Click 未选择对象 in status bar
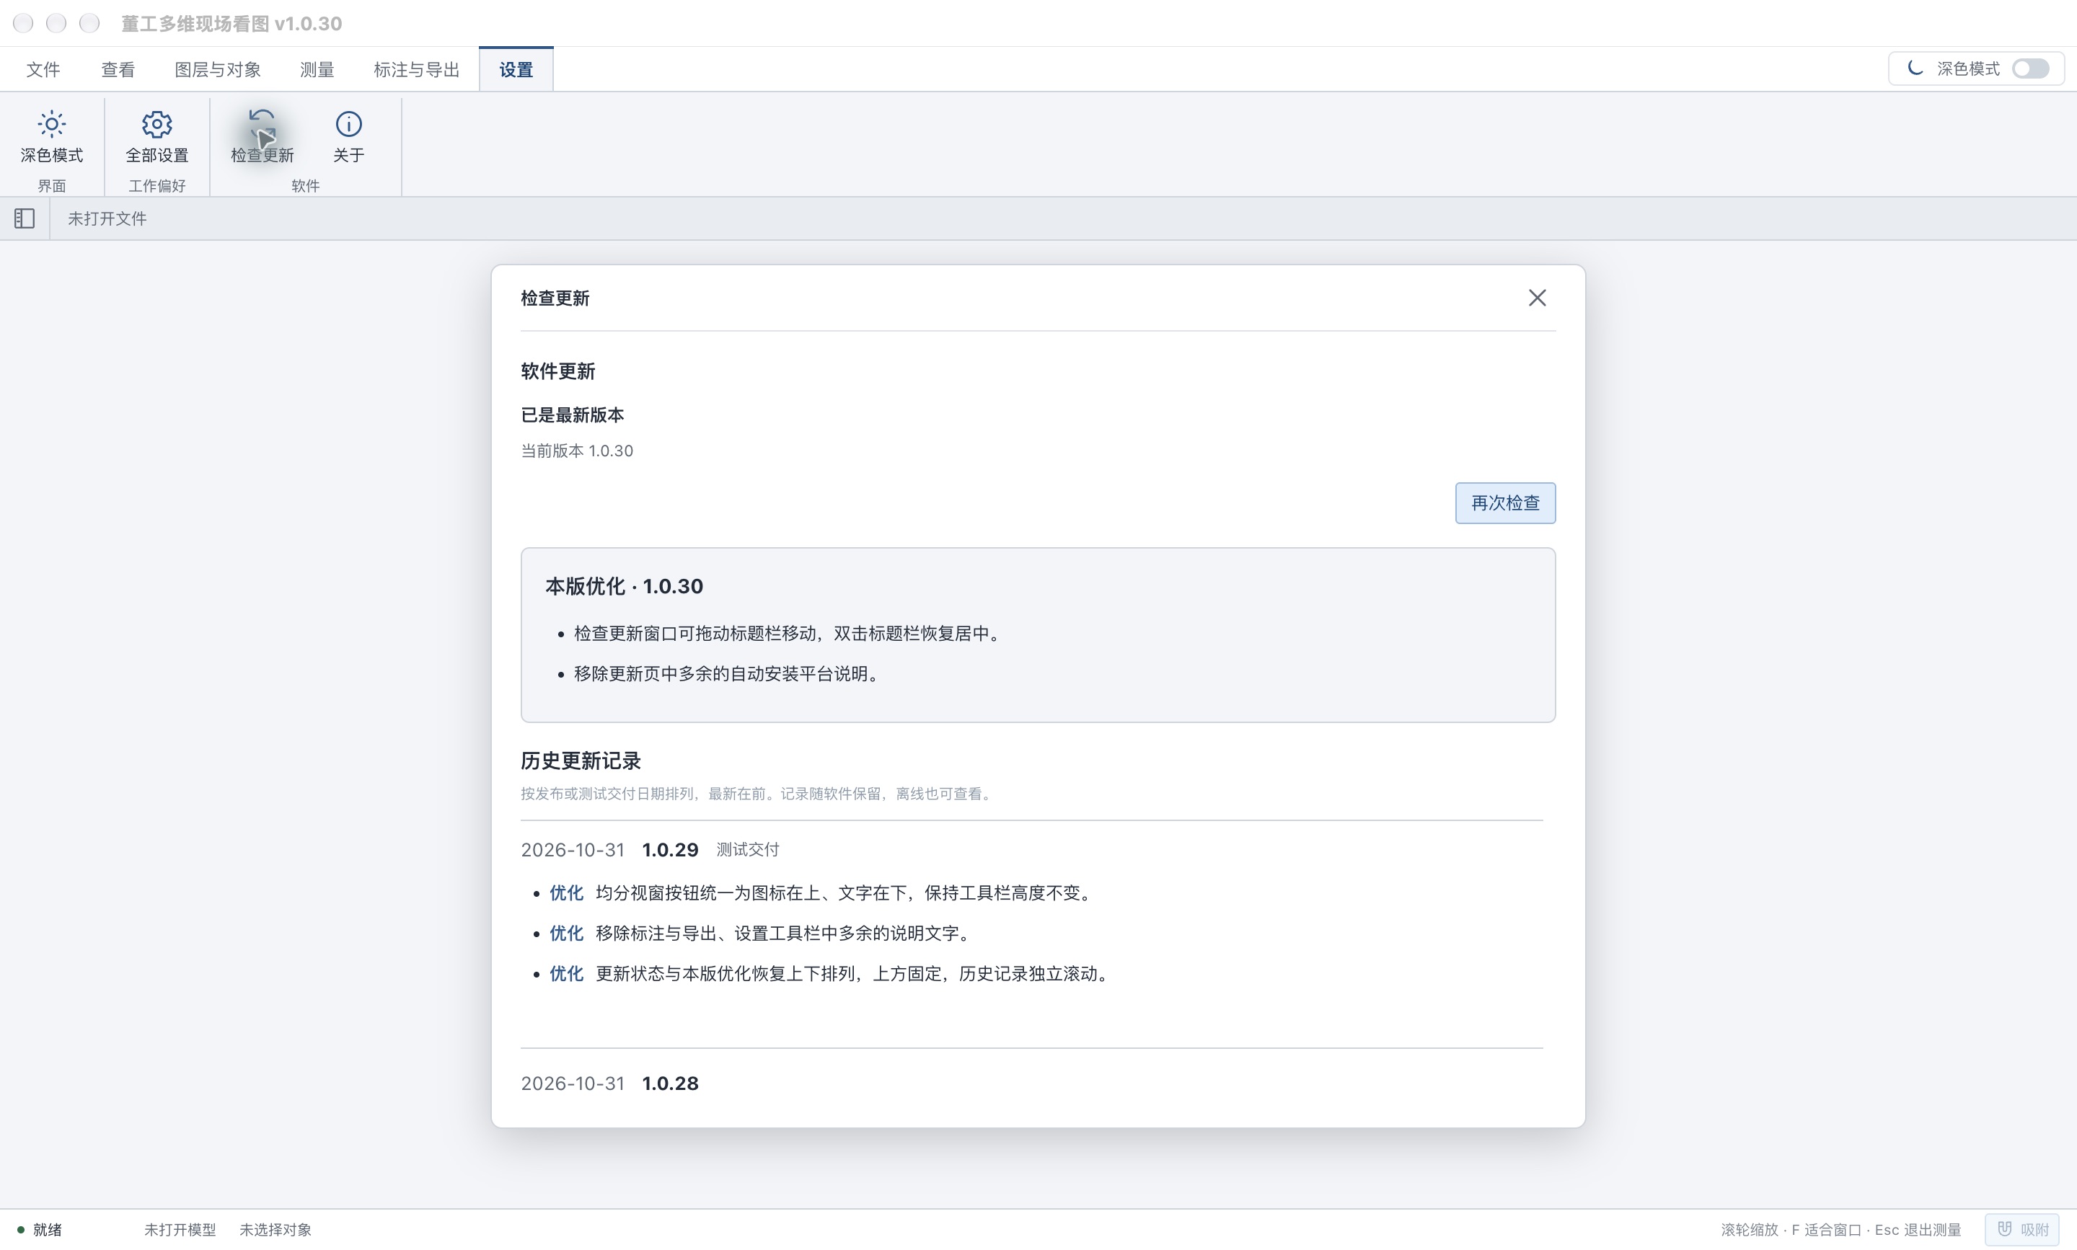2077x1250 pixels. point(275,1230)
